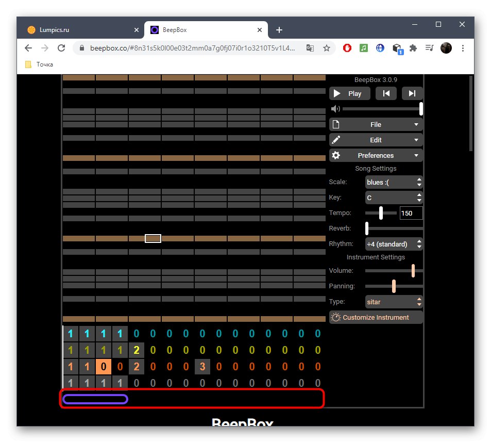Adjust the Reverb slider
Image resolution: width=491 pixels, height=443 pixels.
pos(394,228)
